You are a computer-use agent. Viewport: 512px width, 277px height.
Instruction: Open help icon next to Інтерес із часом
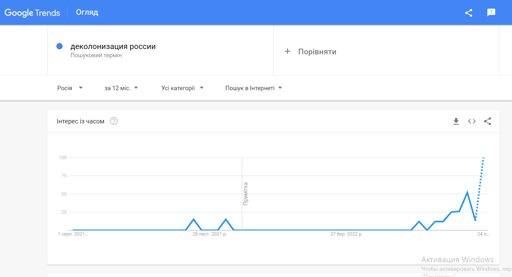coord(114,121)
